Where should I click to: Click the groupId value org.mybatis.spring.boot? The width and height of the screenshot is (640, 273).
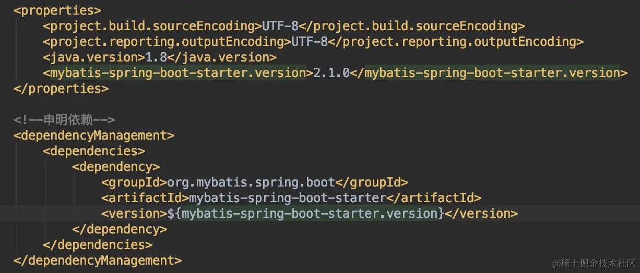[251, 182]
